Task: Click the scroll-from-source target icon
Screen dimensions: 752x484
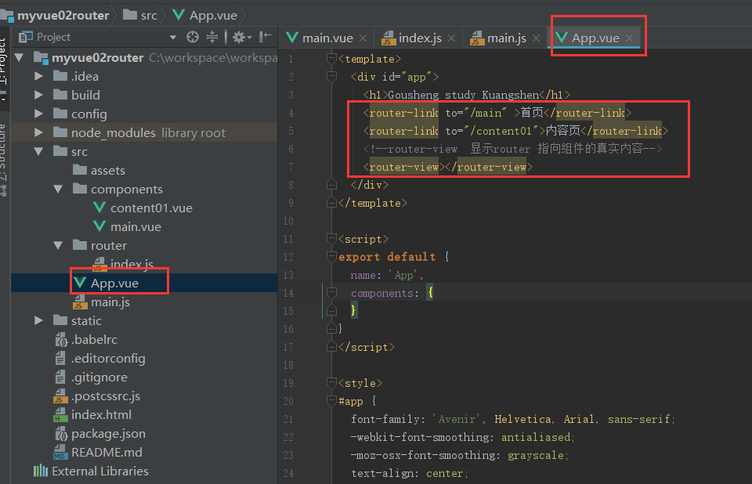Action: coord(193,37)
